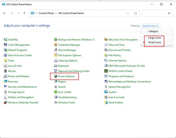This screenshot has width=176, height=138.
Task: Open the Backup and Restore icon
Action: (x=56, y=39)
